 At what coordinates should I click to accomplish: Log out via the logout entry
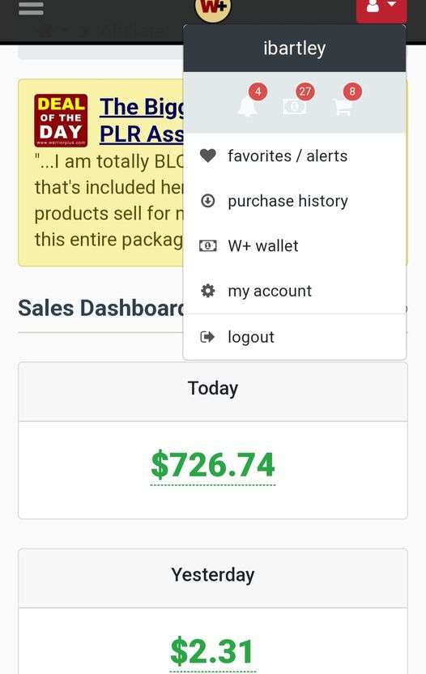295,336
